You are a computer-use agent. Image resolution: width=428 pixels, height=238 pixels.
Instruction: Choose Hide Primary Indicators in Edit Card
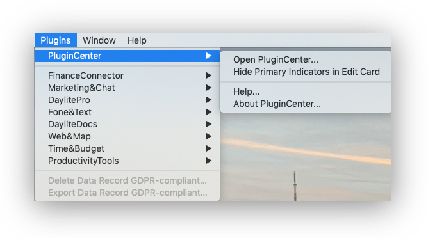point(306,72)
